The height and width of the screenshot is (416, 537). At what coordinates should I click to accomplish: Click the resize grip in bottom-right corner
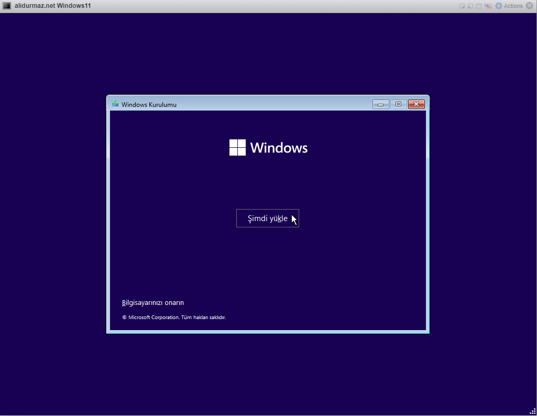pos(532,411)
